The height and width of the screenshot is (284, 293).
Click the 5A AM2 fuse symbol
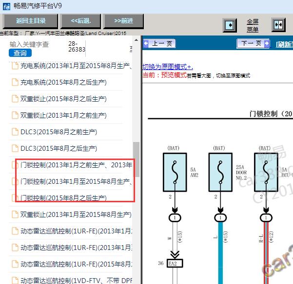(175, 172)
